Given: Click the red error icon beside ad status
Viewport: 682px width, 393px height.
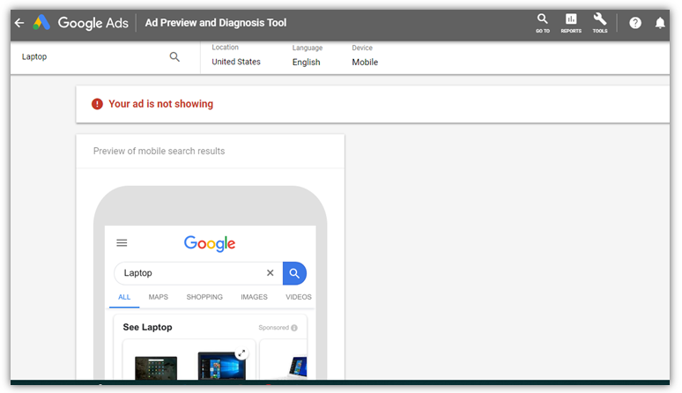Looking at the screenshot, I should tap(97, 104).
